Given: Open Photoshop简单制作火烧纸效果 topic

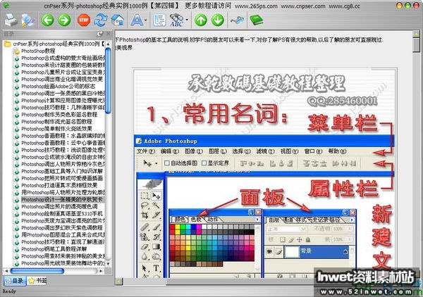Looking at the screenshot, I should pyautogui.click(x=56, y=129).
